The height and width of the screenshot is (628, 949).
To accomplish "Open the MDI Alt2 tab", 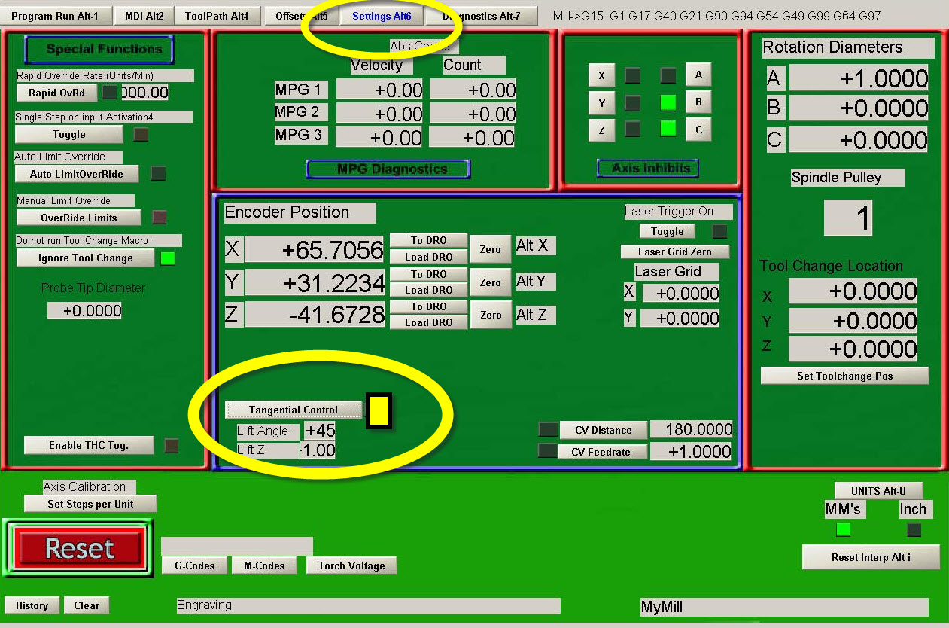I will [144, 16].
